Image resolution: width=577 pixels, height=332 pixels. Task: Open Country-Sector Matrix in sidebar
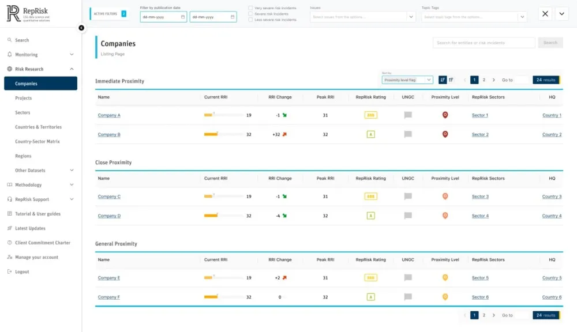pos(38,142)
